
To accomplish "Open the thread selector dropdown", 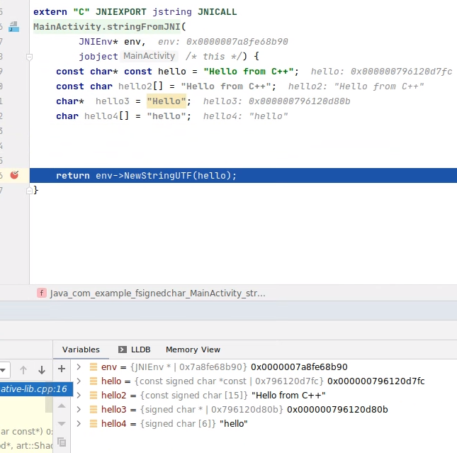I will pyautogui.click(x=4, y=369).
